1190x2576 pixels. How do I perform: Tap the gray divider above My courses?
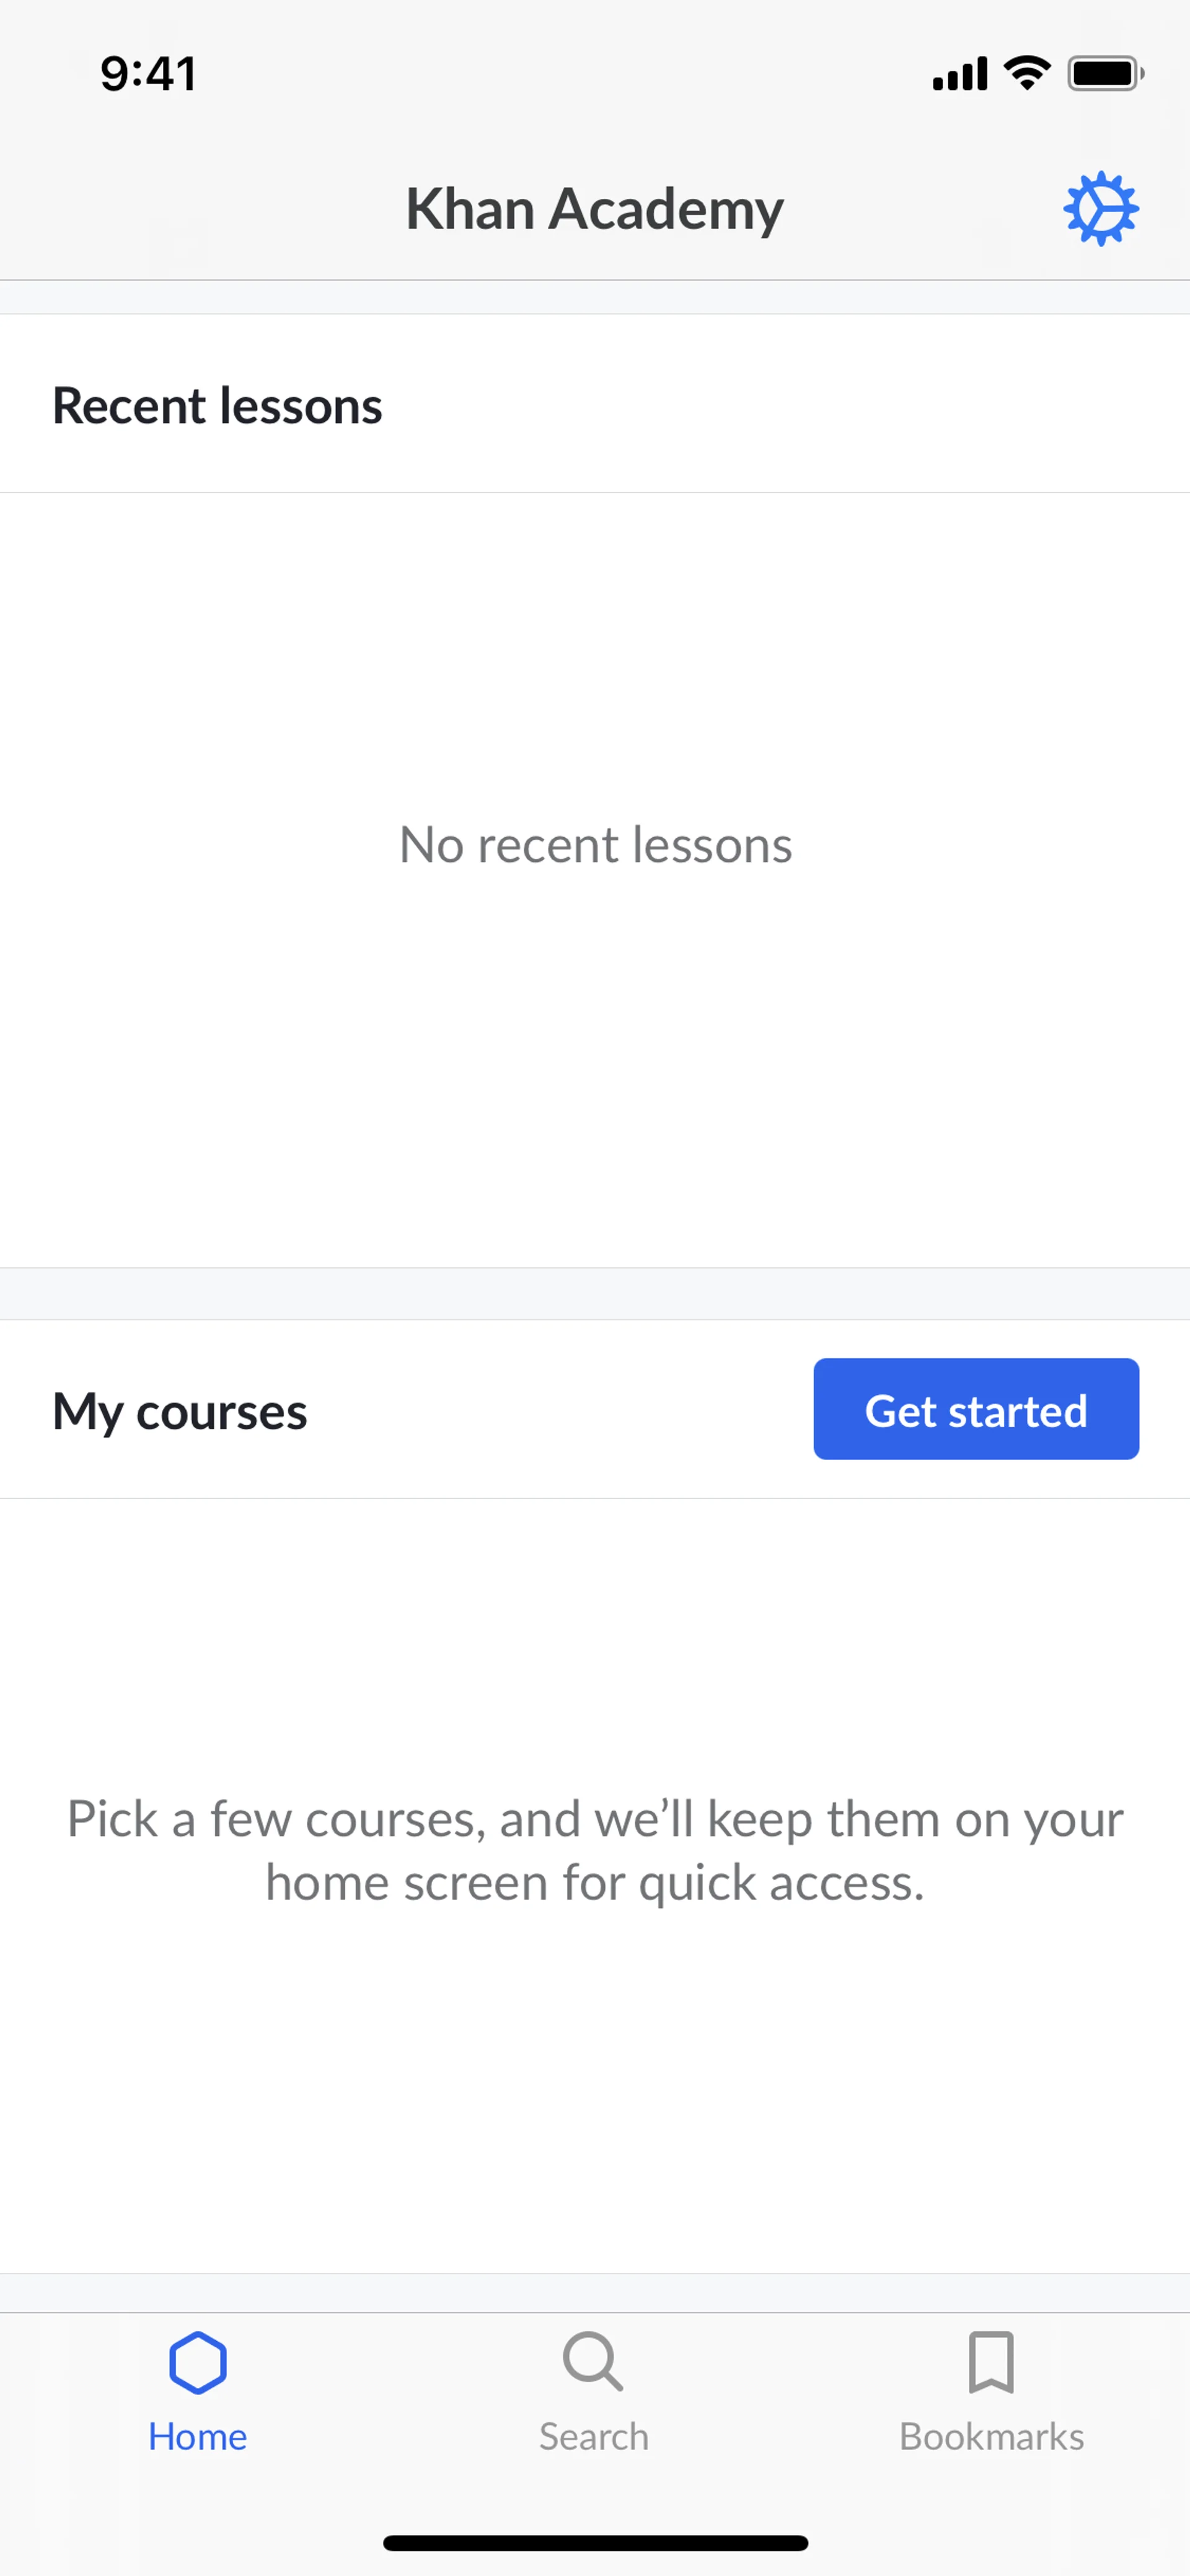point(595,1293)
